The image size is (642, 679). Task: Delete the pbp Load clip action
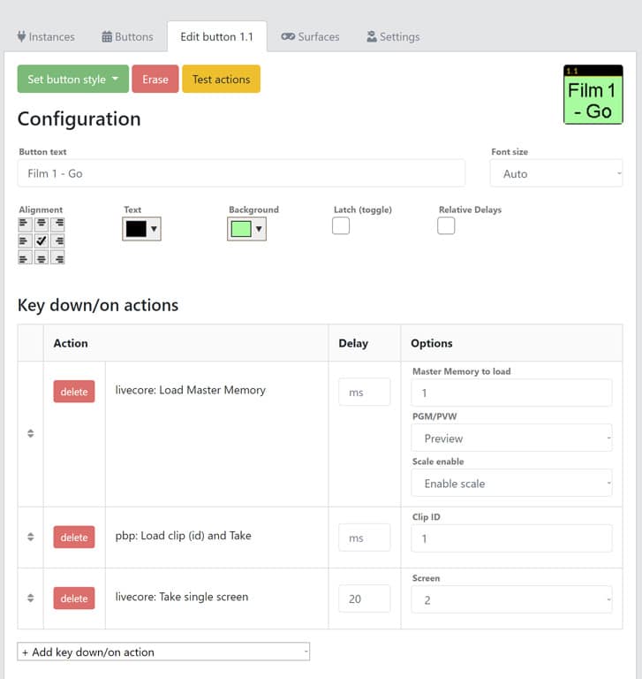point(74,538)
